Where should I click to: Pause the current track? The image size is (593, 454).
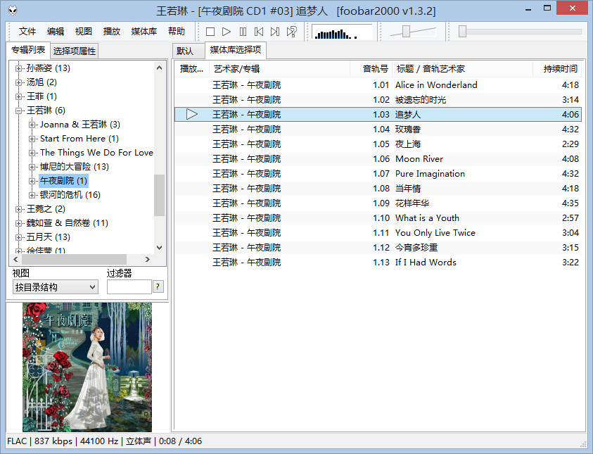click(243, 32)
